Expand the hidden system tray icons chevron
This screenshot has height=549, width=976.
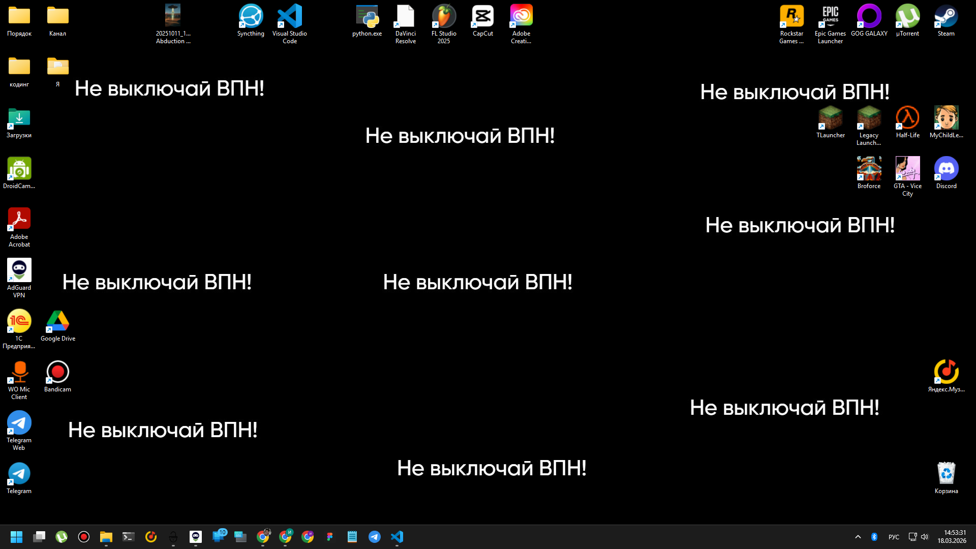point(858,537)
